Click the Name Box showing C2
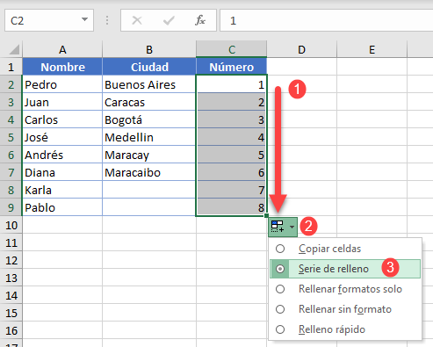Image resolution: width=433 pixels, height=347 pixels. 49,20
